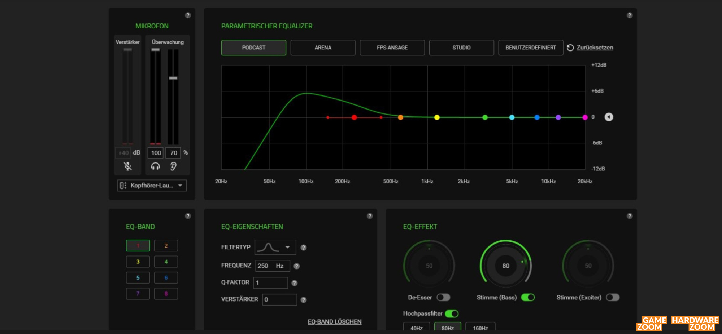Select EQ band button 1
Viewport: 722px width, 334px height.
tap(138, 246)
